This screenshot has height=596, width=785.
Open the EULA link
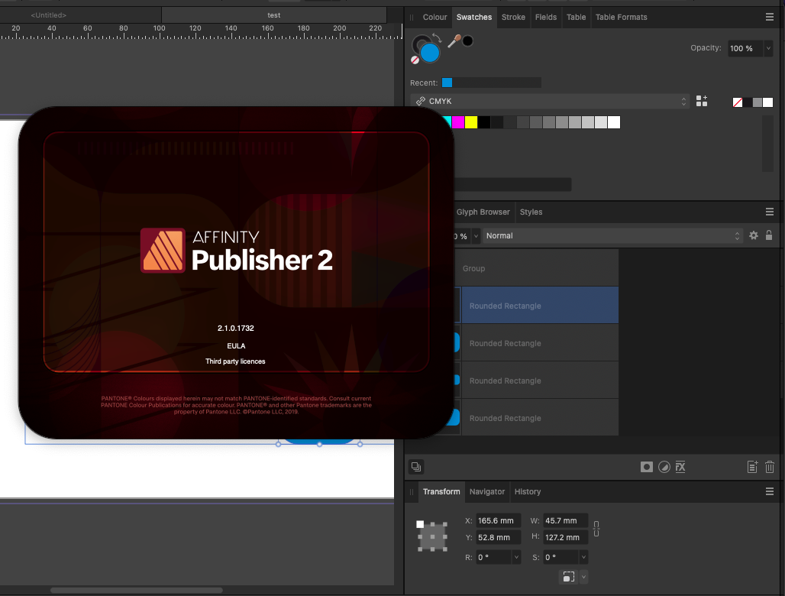(x=236, y=346)
